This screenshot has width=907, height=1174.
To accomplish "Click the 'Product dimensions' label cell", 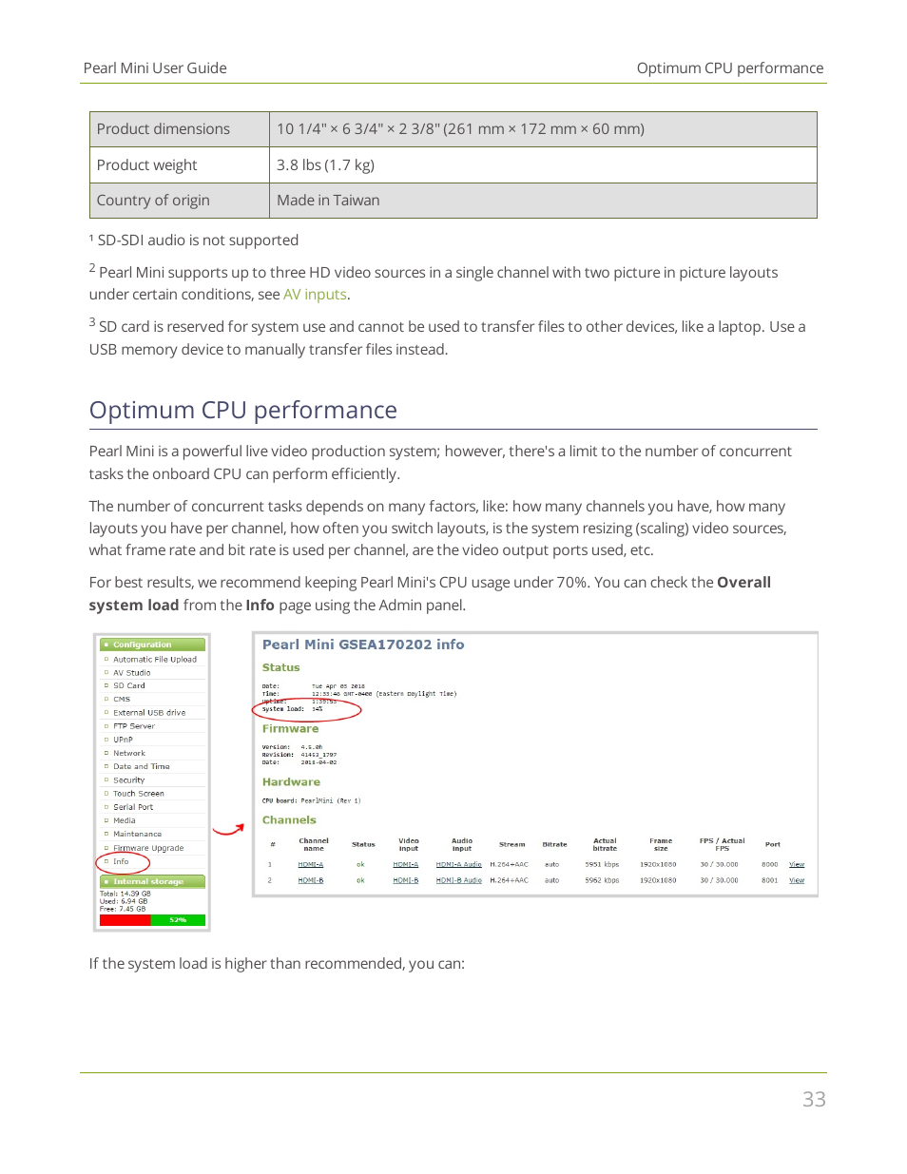I will point(180,129).
